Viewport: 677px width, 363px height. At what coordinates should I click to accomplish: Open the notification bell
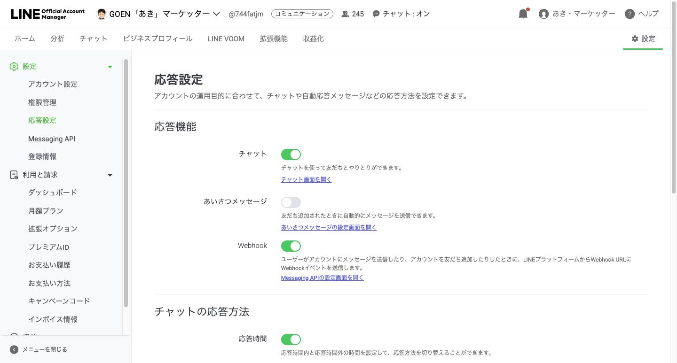click(x=523, y=14)
